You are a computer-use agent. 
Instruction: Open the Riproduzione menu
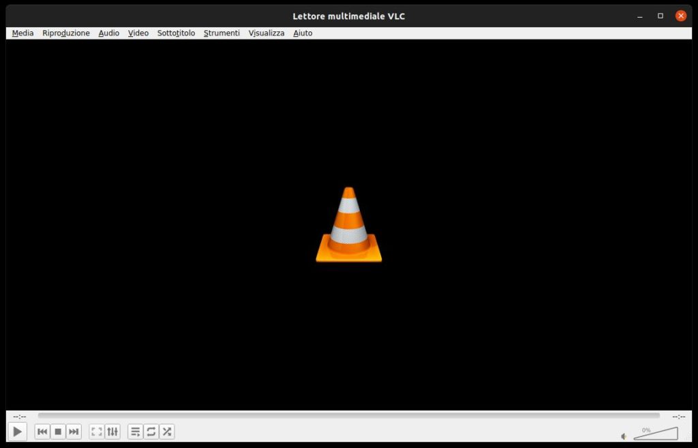pyautogui.click(x=66, y=33)
